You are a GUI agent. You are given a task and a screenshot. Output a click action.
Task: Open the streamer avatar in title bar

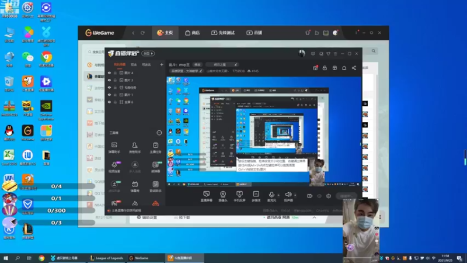click(302, 53)
